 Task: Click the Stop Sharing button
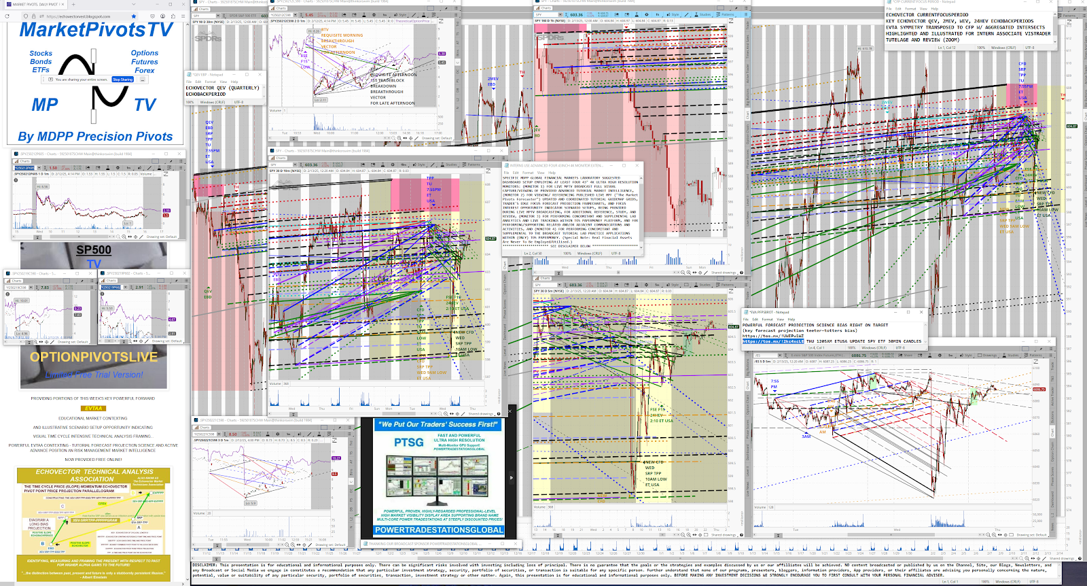122,80
